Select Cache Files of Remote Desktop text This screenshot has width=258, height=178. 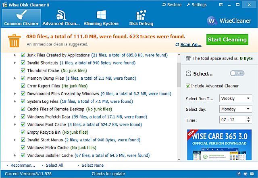[56, 109]
